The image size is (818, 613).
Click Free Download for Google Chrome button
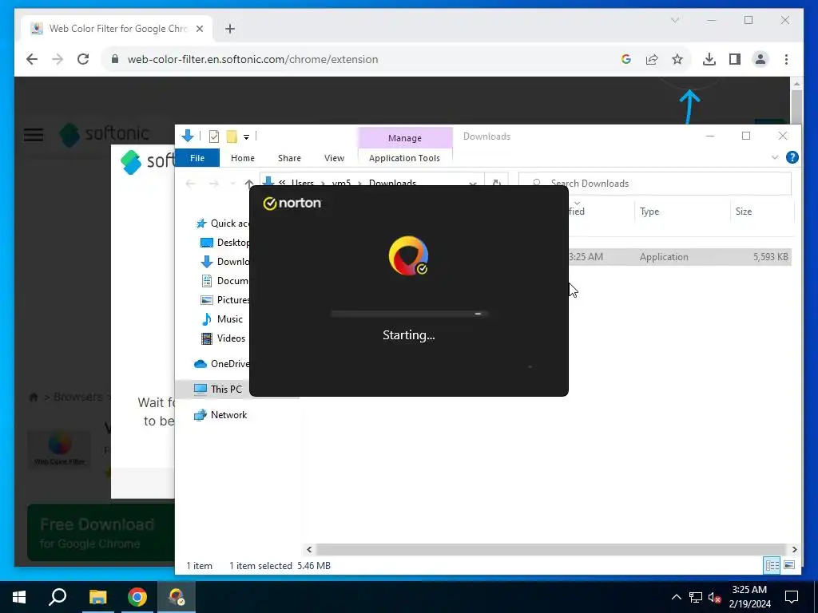pos(101,532)
